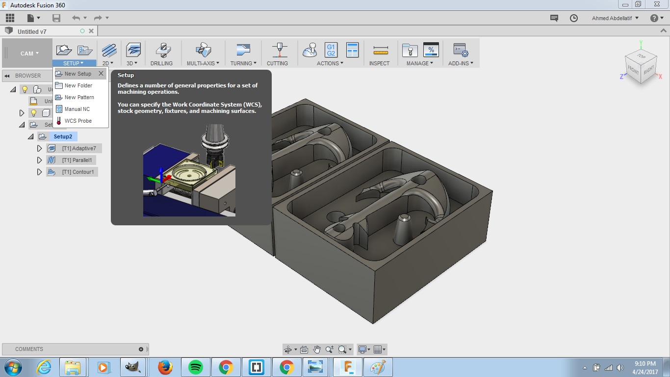The width and height of the screenshot is (670, 377).
Task: Open the Grid and Snaps icon
Action: pos(378,350)
